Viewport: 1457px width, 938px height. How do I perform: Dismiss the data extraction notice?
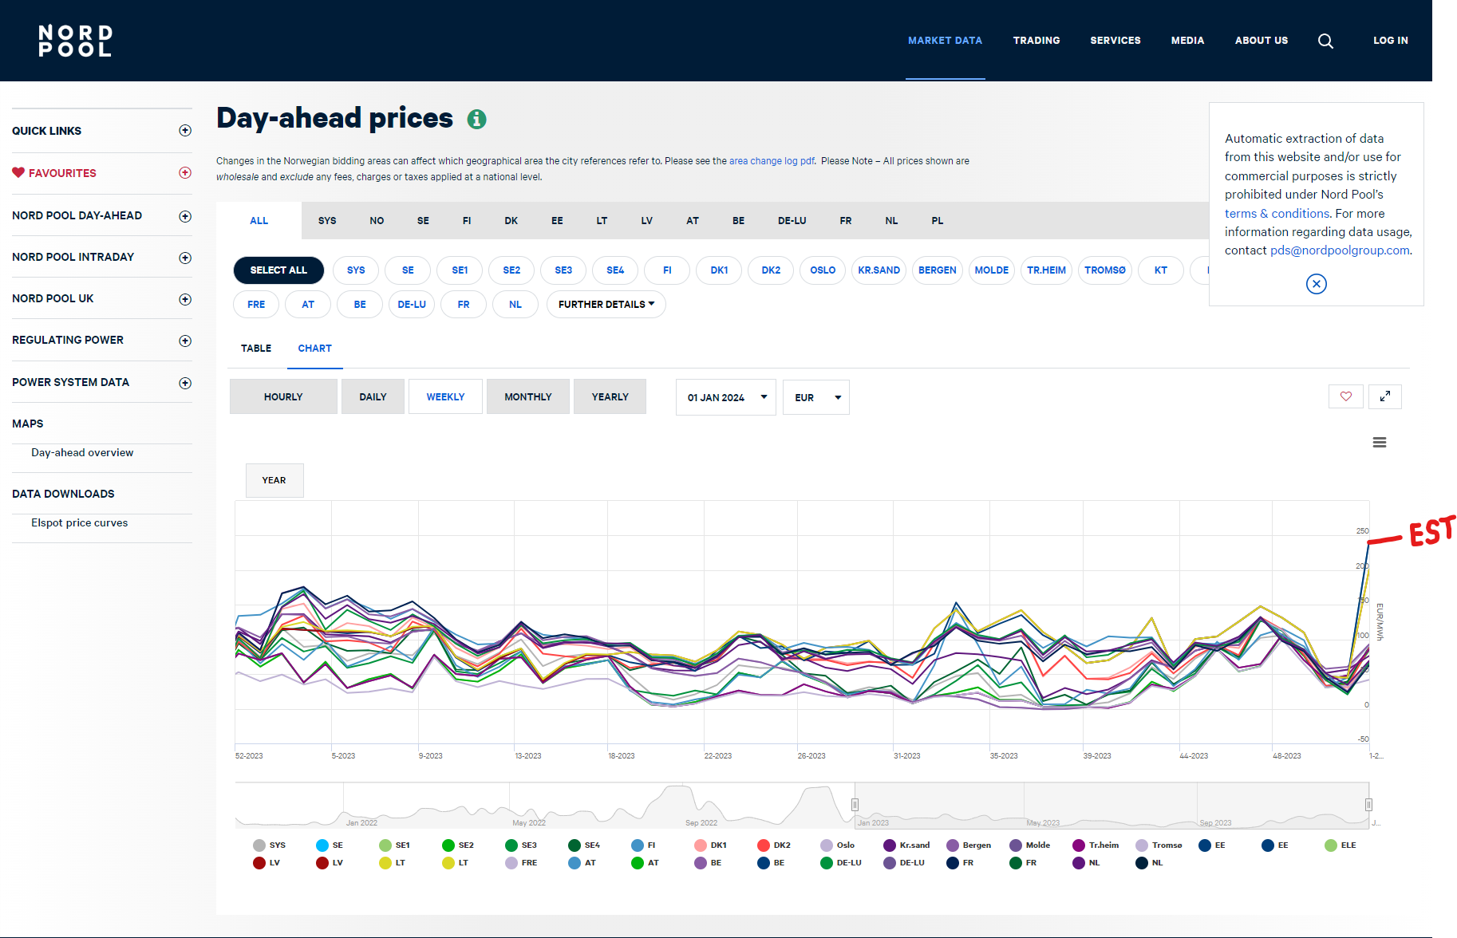click(x=1317, y=284)
